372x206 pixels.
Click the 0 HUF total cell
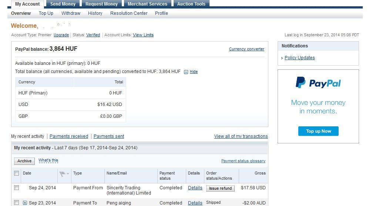115,93
